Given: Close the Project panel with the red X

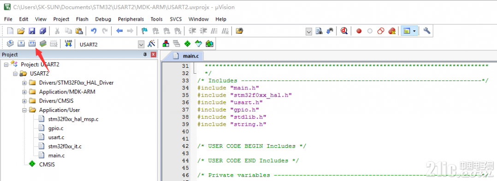Looking at the screenshot, I should [x=154, y=54].
